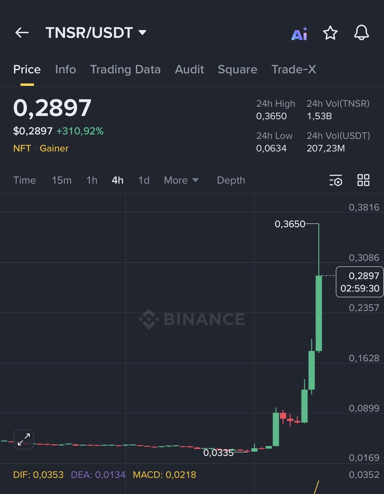Open the Trade-X tab
Screen dimensions: 384x494
(294, 69)
